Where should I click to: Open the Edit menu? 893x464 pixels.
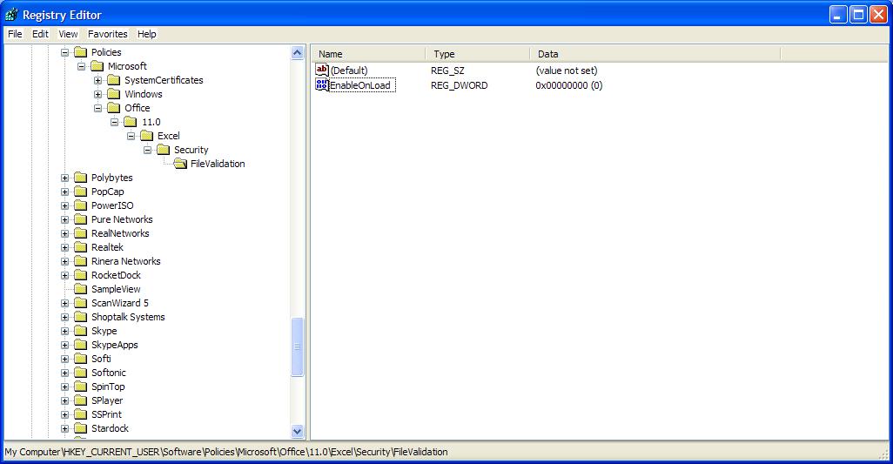40,34
